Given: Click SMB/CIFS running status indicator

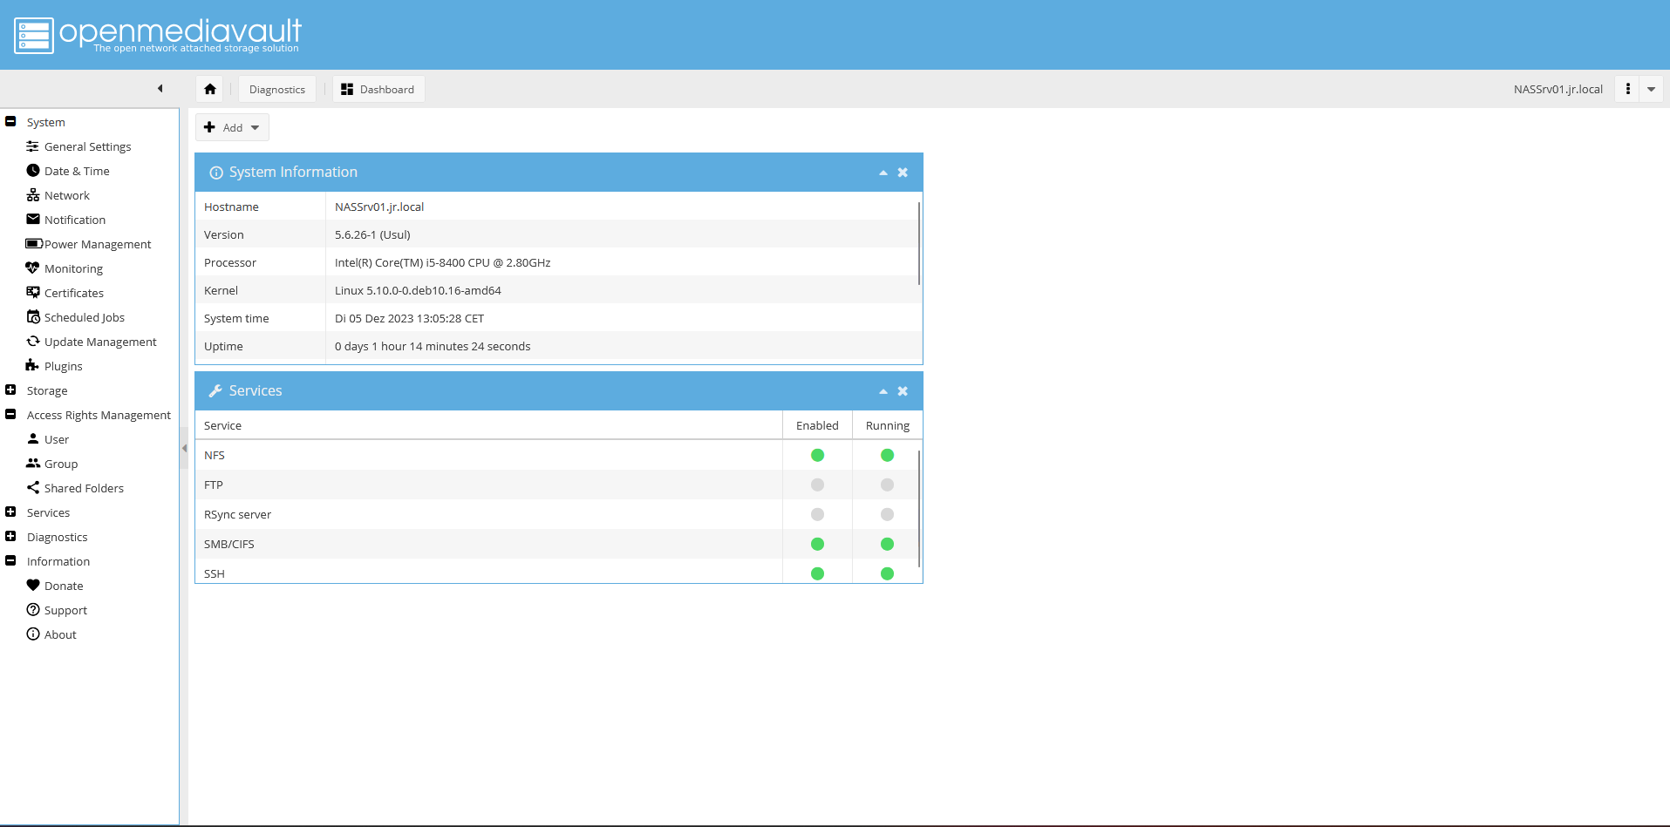Looking at the screenshot, I should (x=887, y=544).
